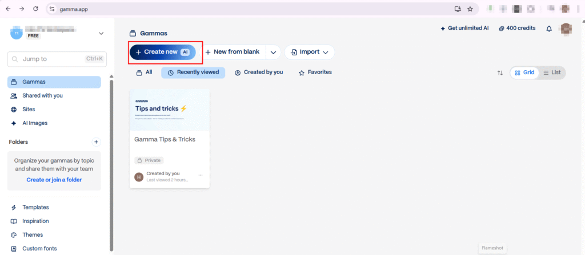The height and width of the screenshot is (255, 585).
Task: Click New from blank button
Action: click(233, 52)
